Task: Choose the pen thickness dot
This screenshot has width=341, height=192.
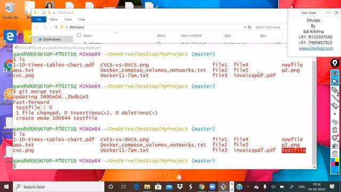Action: pyautogui.click(x=335, y=114)
